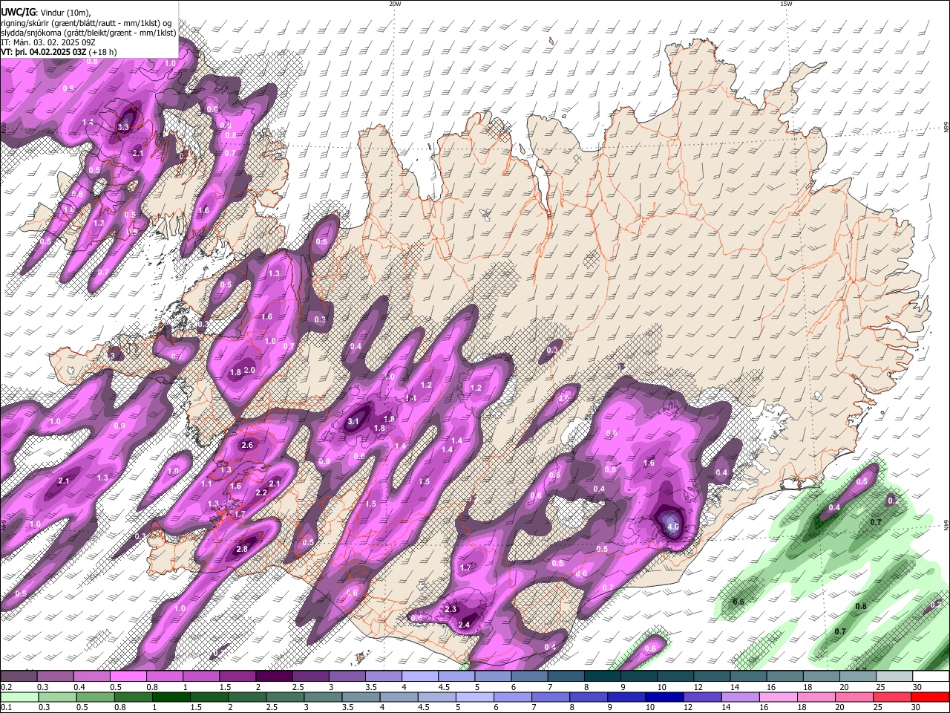This screenshot has height=713, width=950.
Task: Click the 3.3 precipitation value on map
Action: click(123, 128)
